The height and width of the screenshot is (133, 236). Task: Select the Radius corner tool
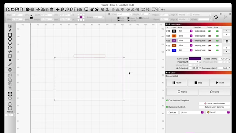click(x=10, y=108)
